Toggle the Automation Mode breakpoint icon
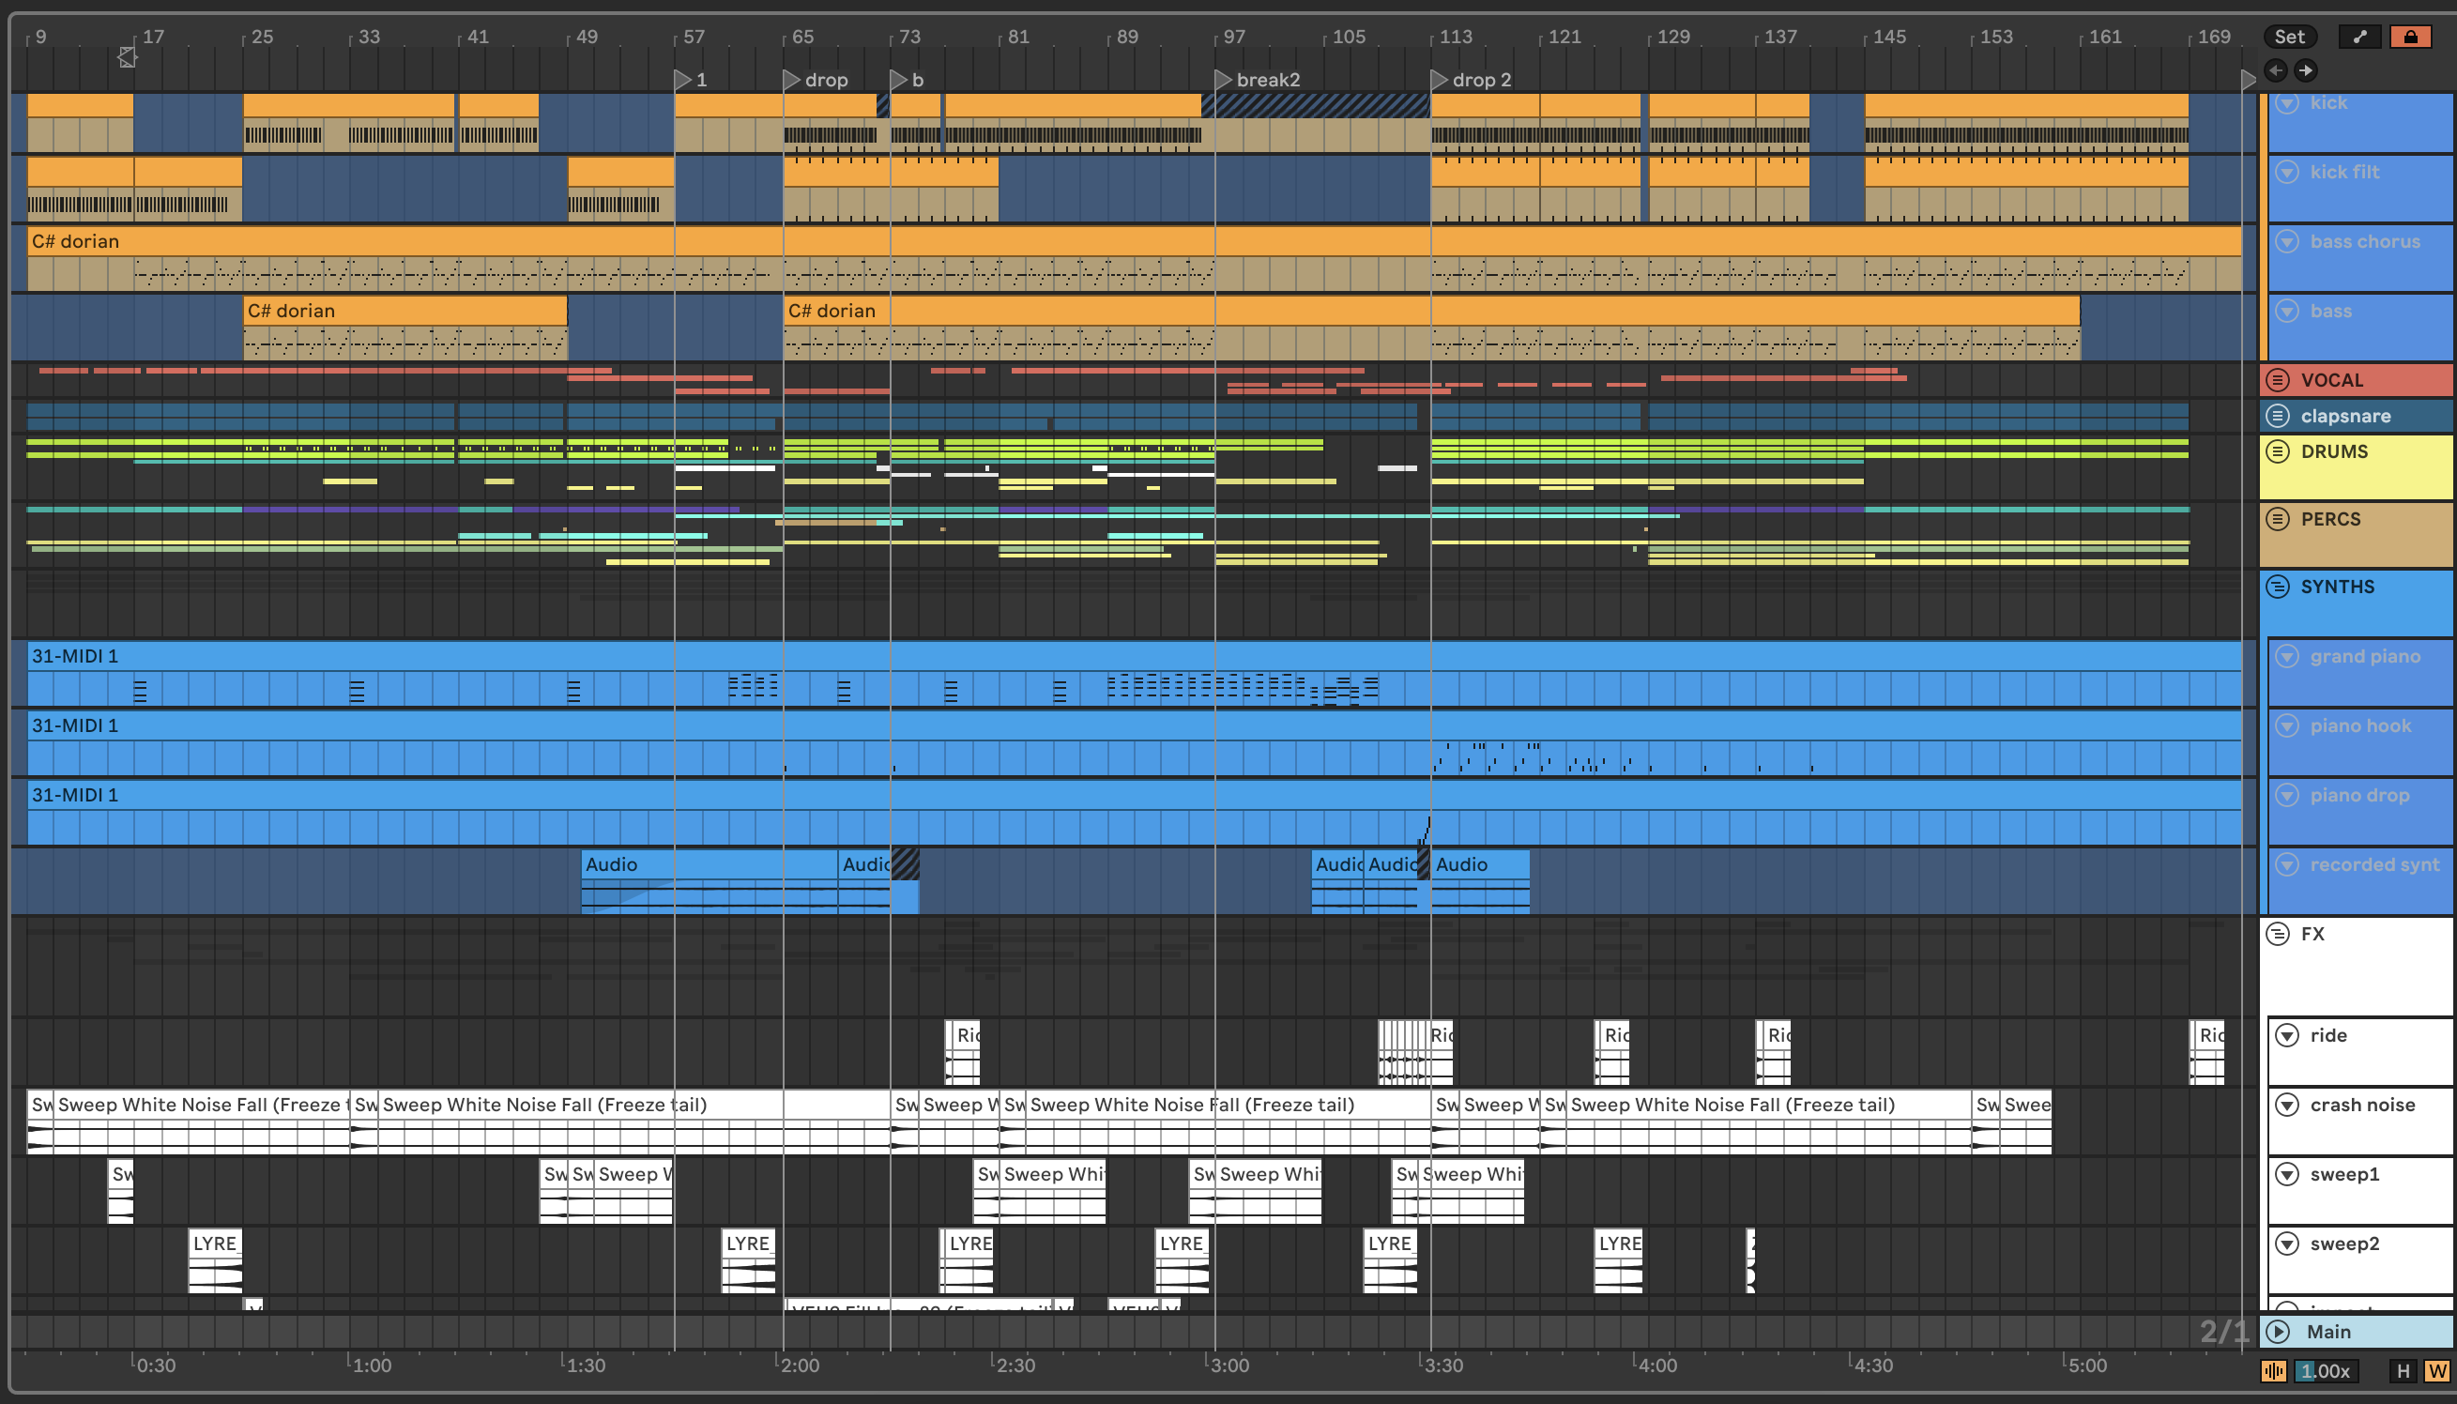 [2359, 37]
